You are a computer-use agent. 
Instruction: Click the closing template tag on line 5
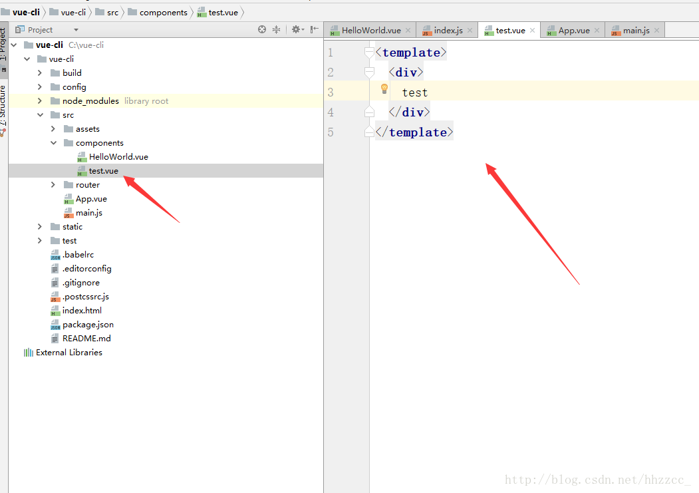414,132
